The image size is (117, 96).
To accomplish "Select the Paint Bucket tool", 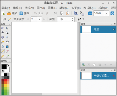I will [2, 47].
